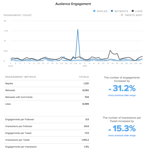The image size is (146, 152).
Task: Select the Retweets row label
Action: pyautogui.click(x=10, y=90)
